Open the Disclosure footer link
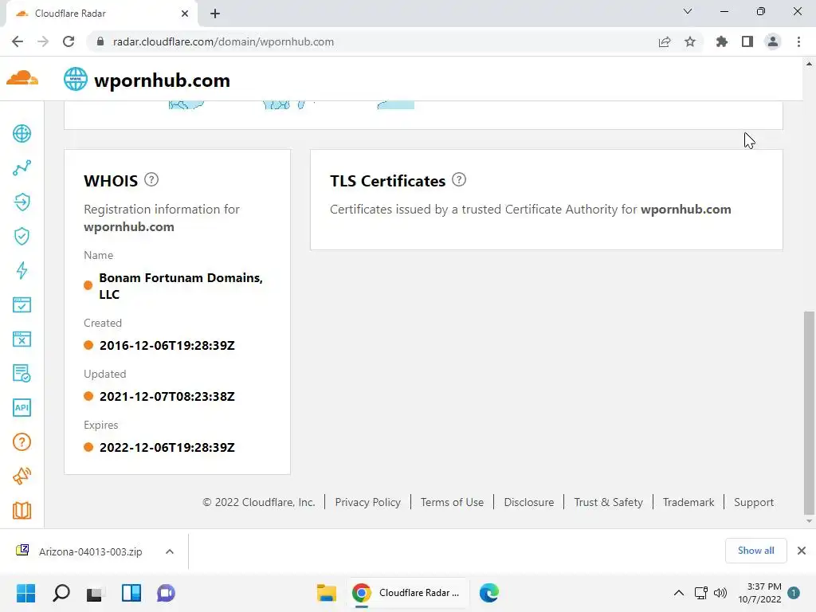Viewport: 816px width, 612px height. pyautogui.click(x=529, y=502)
